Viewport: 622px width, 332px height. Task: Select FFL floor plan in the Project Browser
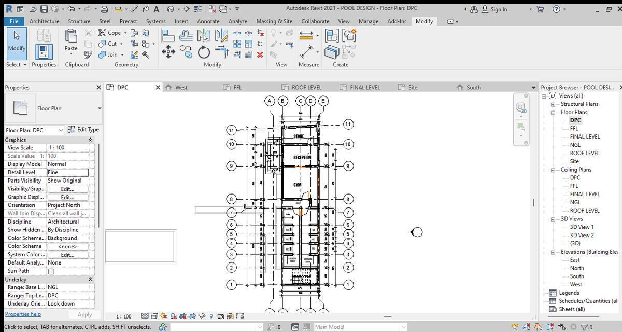point(574,128)
